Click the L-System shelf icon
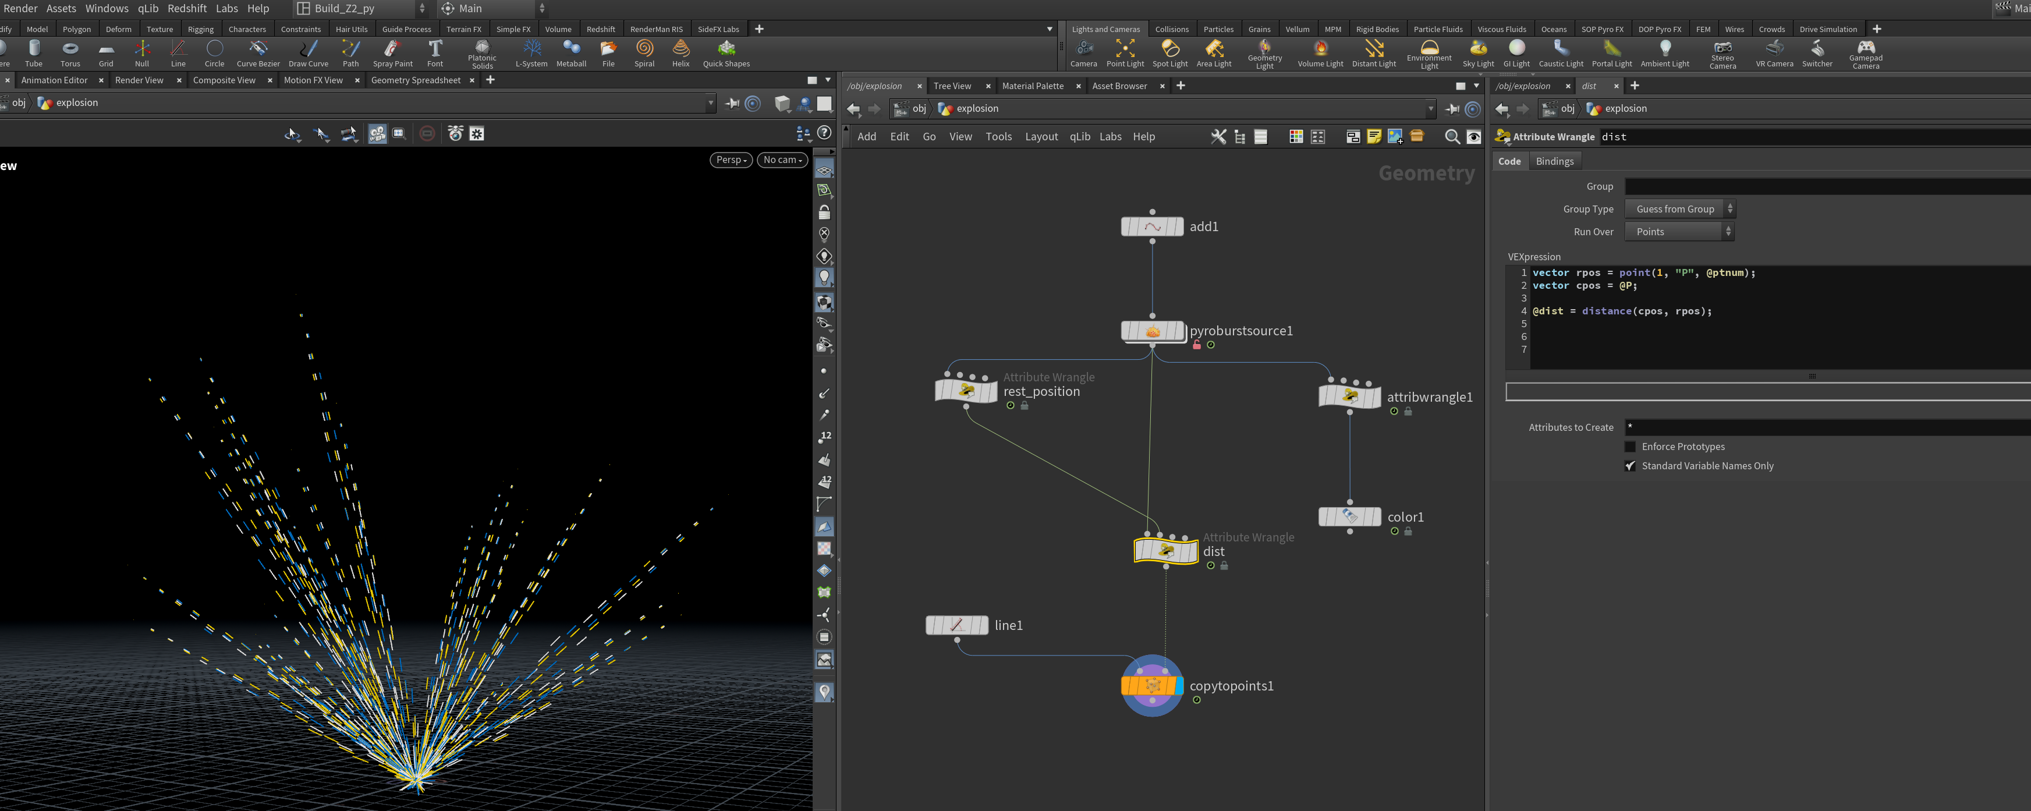The width and height of the screenshot is (2031, 811). [531, 54]
